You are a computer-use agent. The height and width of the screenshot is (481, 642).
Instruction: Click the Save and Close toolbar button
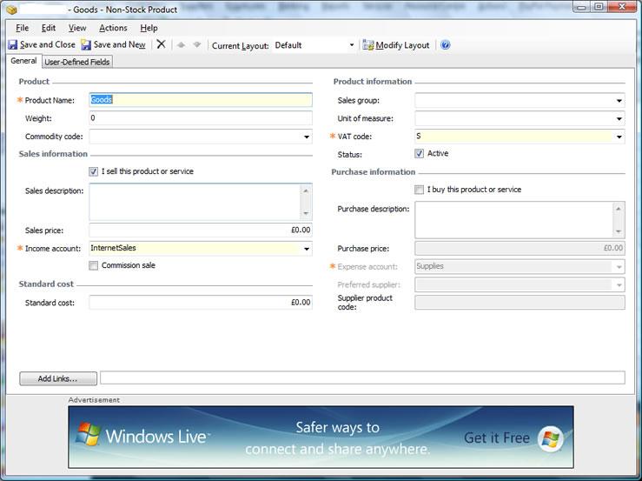42,44
